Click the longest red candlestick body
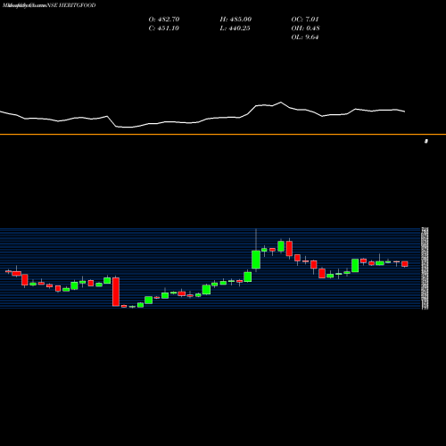Image resolution: width=446 pixels, height=446 pixels. pyautogui.click(x=116, y=292)
